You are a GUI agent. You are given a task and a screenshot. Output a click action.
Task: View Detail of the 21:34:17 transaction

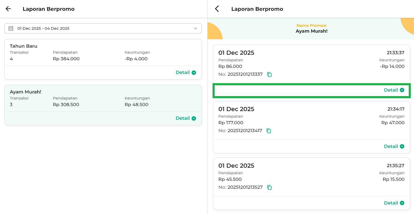[x=394, y=147]
